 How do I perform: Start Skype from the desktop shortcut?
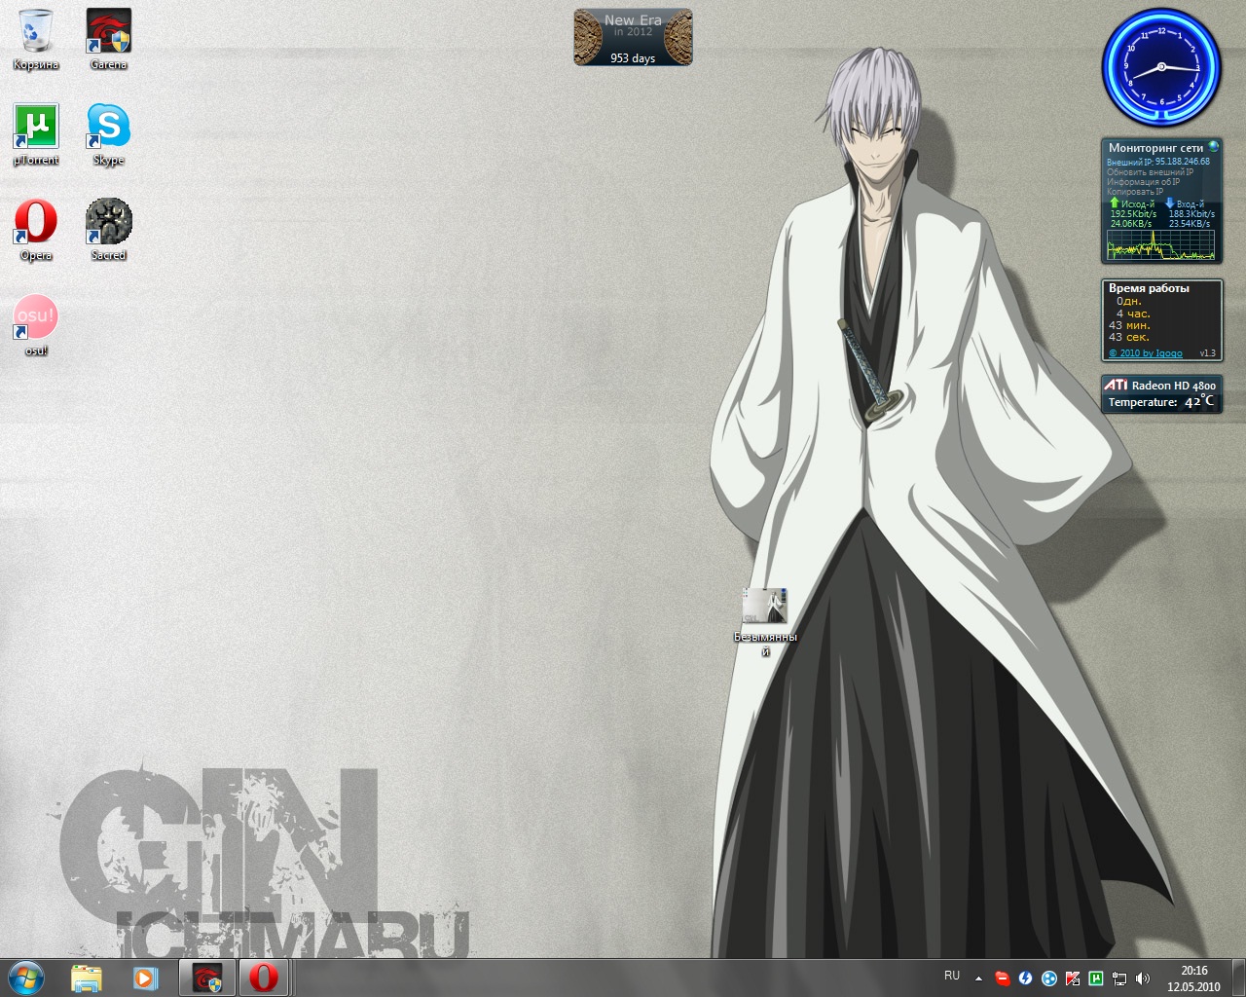click(108, 128)
